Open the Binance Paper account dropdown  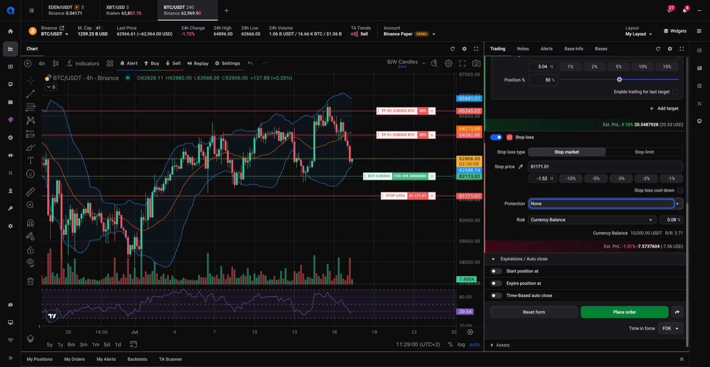(x=410, y=34)
